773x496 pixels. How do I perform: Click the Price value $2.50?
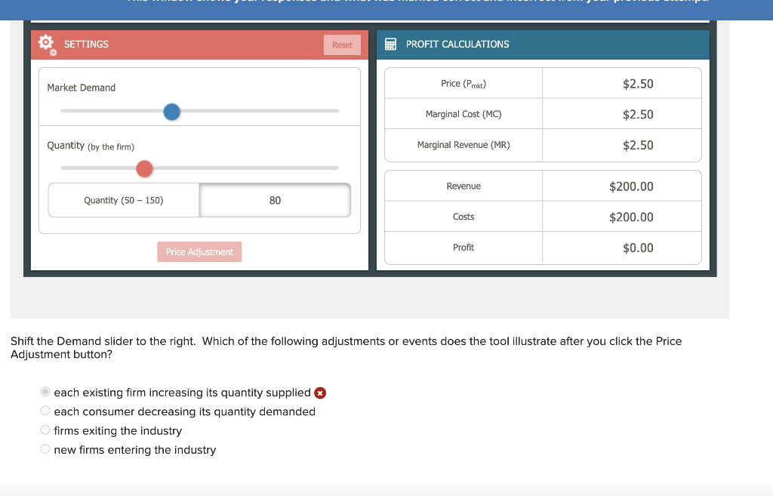coord(638,84)
